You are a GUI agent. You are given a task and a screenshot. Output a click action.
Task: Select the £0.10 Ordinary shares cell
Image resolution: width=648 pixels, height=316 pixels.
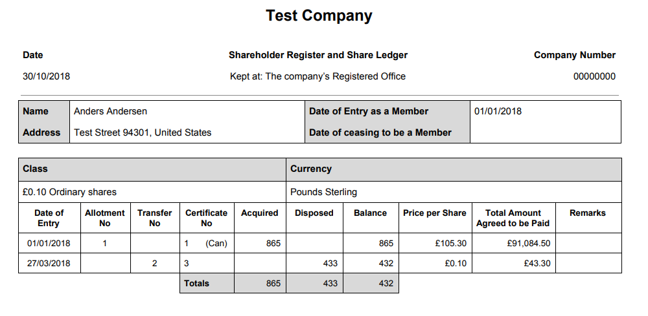pos(152,192)
